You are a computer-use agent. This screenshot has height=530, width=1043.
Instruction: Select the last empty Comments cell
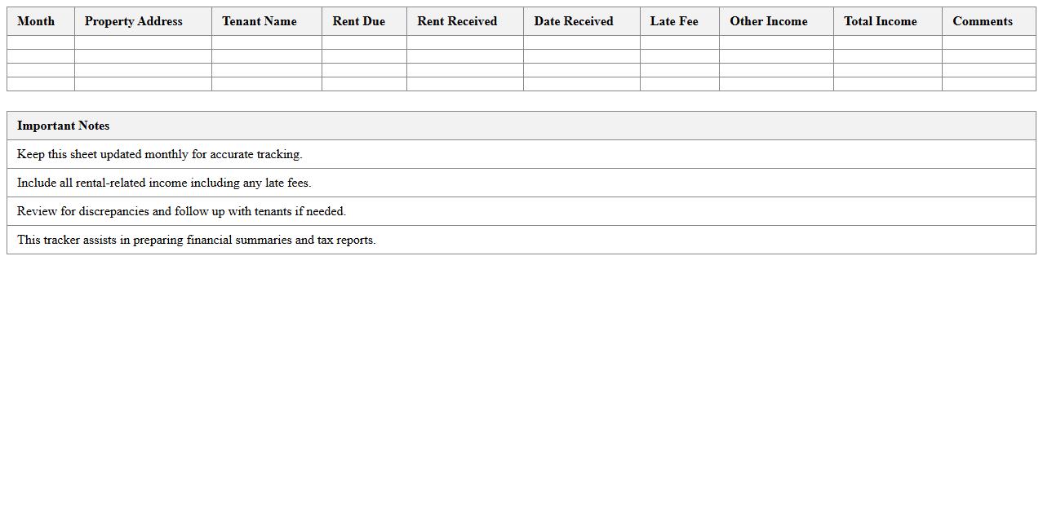(x=988, y=82)
